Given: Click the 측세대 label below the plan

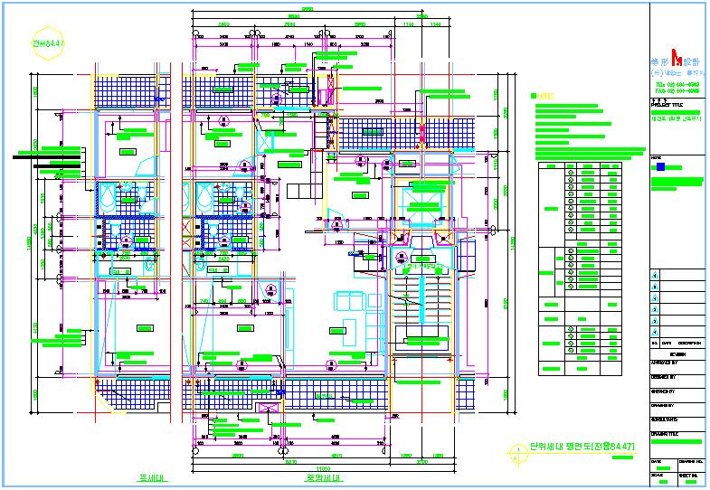Looking at the screenshot, I should coord(142,478).
